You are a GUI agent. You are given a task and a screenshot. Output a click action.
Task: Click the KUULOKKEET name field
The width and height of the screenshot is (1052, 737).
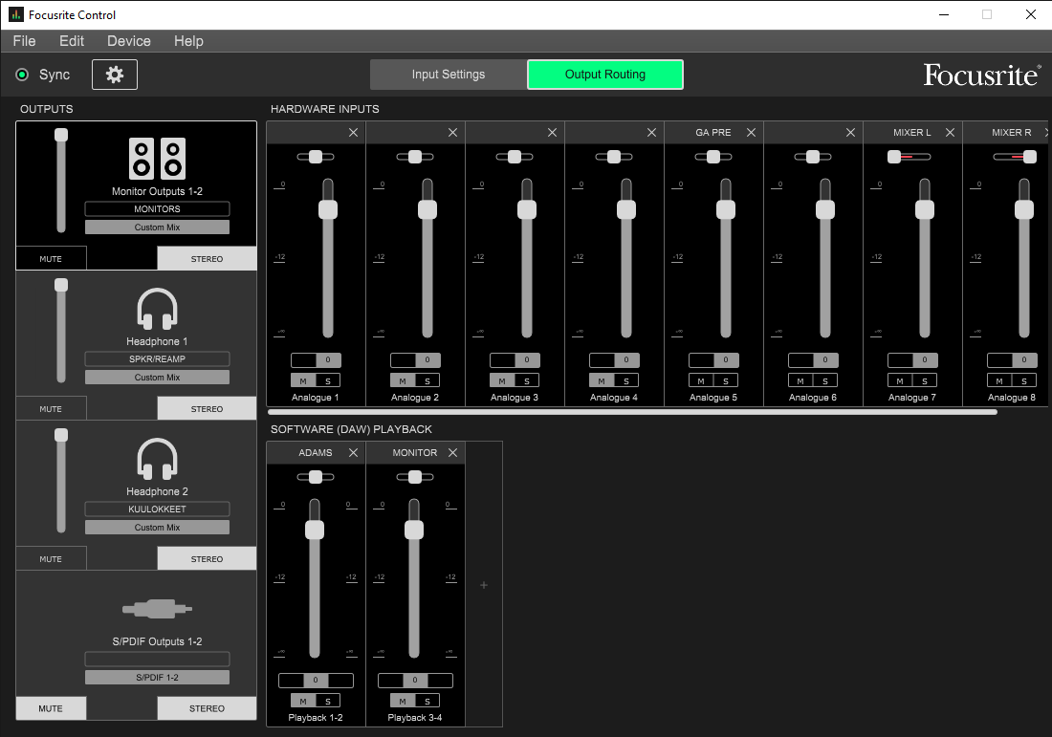tap(157, 509)
